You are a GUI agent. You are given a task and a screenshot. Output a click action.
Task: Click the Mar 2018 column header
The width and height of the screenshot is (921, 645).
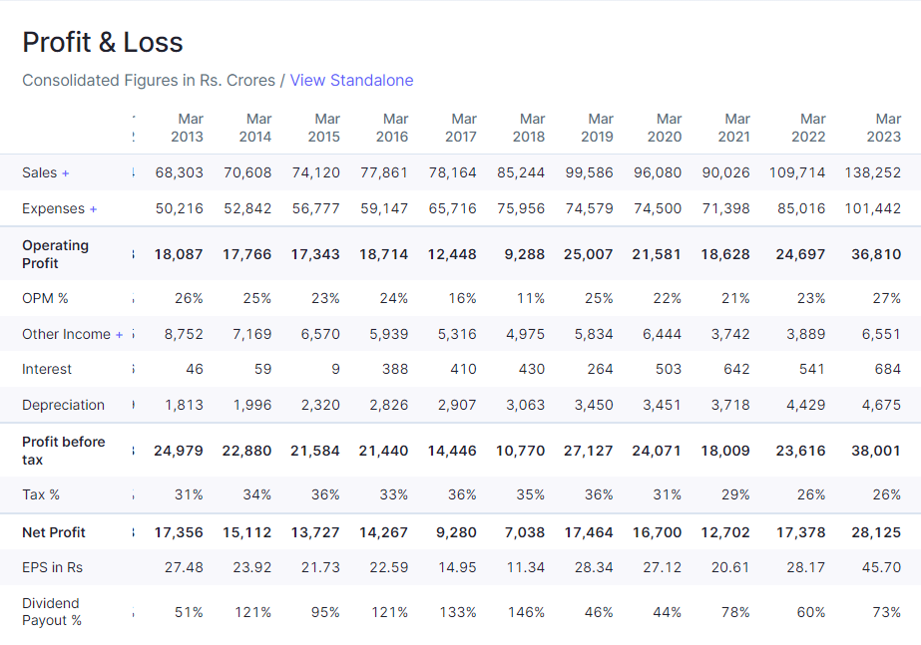point(529,128)
